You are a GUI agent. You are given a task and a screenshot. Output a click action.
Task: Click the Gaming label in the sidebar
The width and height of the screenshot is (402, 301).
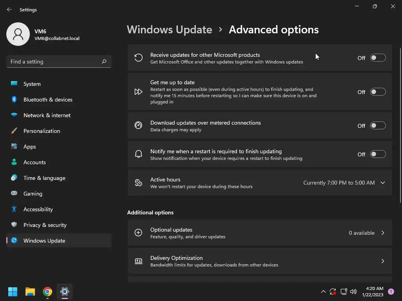[33, 194]
